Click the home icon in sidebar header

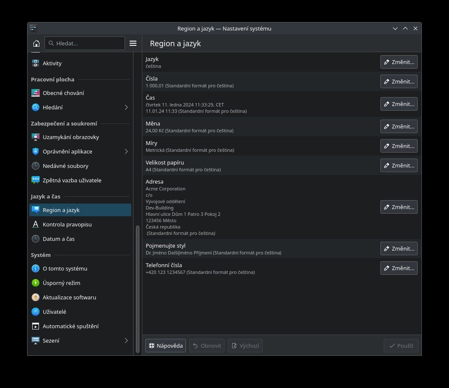pyautogui.click(x=36, y=43)
